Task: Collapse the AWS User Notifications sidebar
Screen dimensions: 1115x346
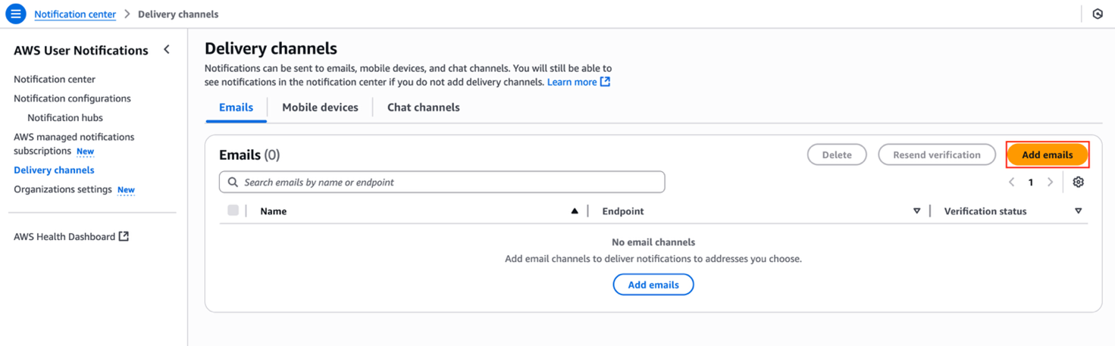Action: pos(167,50)
